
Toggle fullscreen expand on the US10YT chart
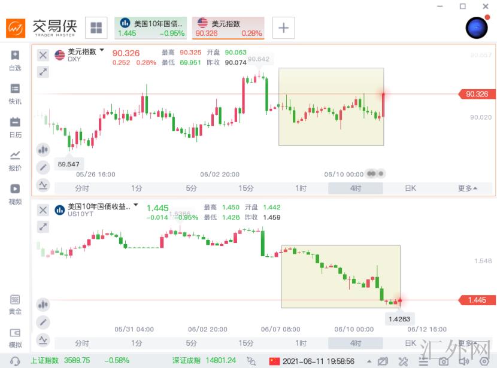[x=43, y=227]
